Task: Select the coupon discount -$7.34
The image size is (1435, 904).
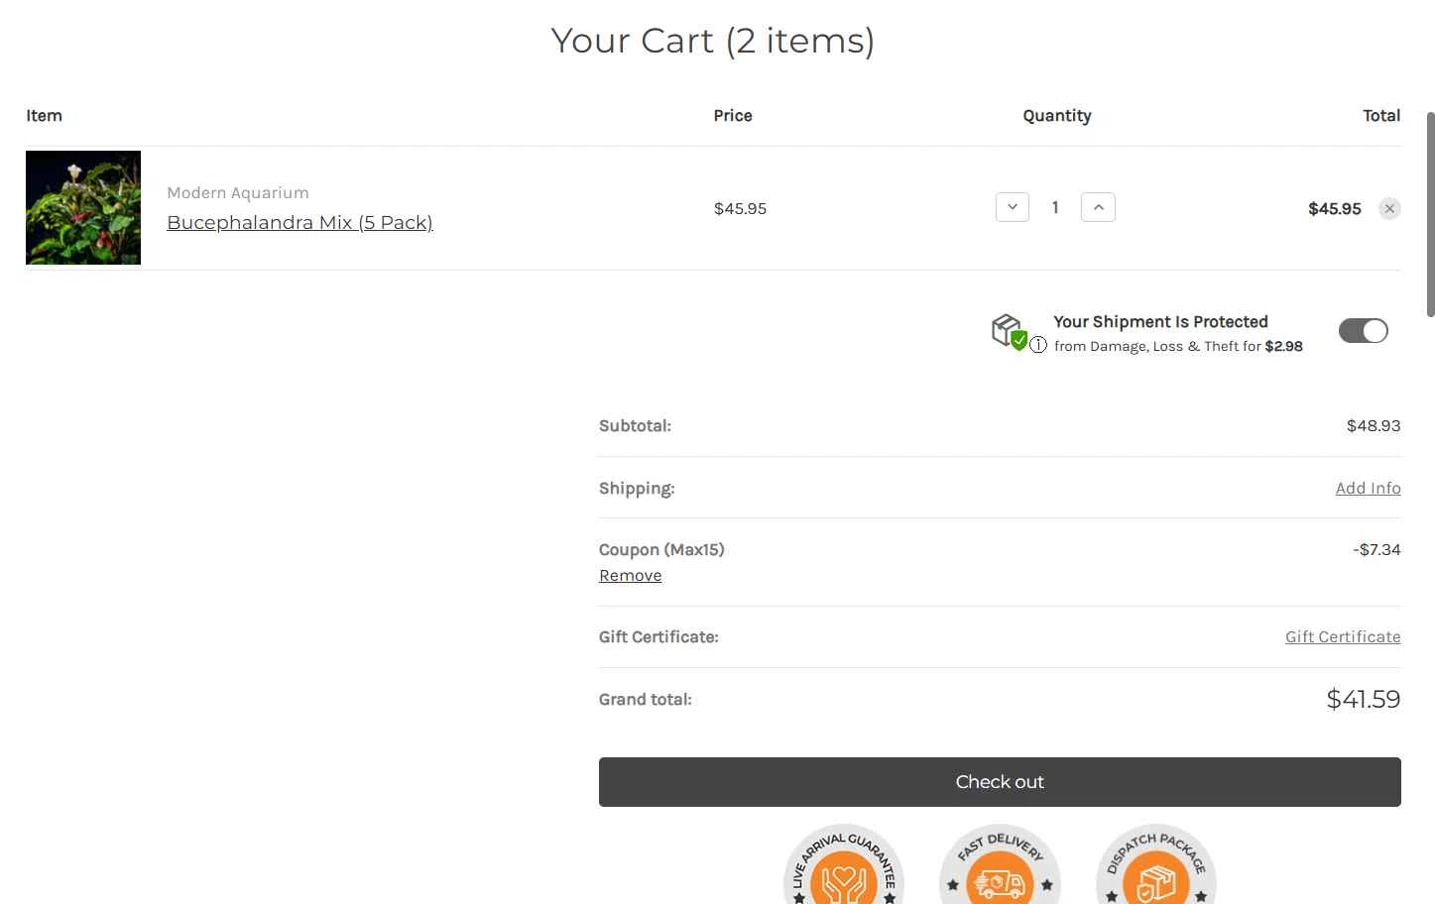Action: click(1376, 549)
